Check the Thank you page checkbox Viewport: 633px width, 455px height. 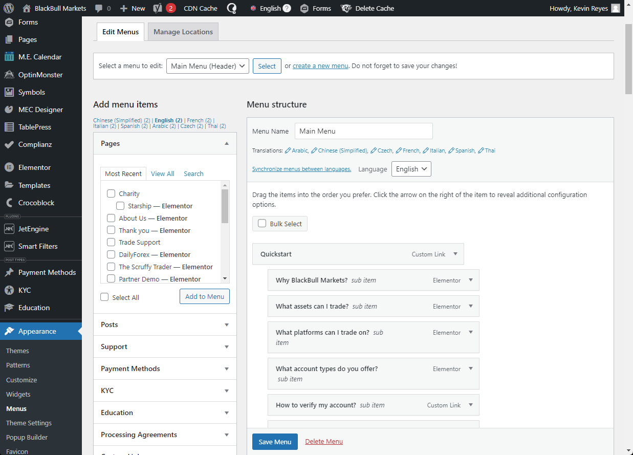111,230
